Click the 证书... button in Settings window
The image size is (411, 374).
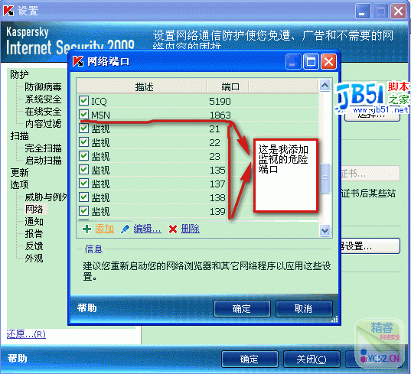[370, 173]
